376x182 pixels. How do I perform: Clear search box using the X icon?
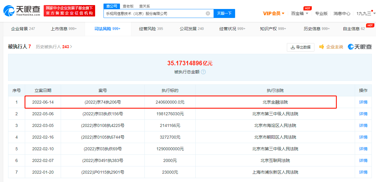pyautogui.click(x=208, y=13)
